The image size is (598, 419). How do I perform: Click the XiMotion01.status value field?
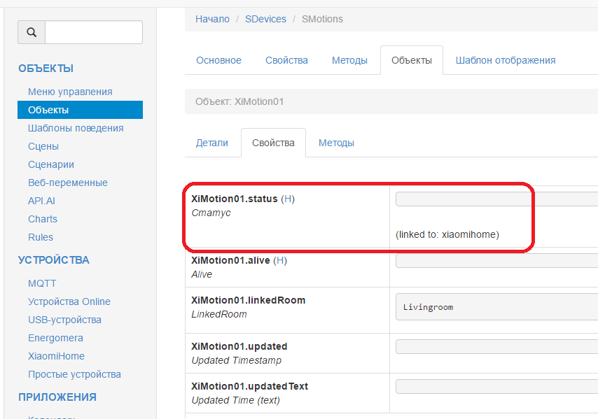coord(496,199)
